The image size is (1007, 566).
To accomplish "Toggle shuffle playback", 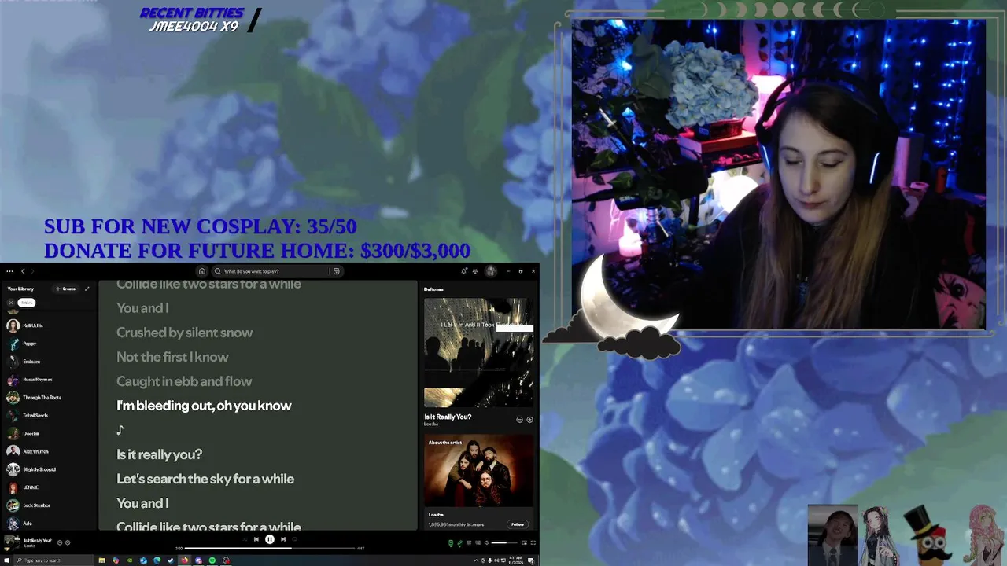I will pos(245,539).
